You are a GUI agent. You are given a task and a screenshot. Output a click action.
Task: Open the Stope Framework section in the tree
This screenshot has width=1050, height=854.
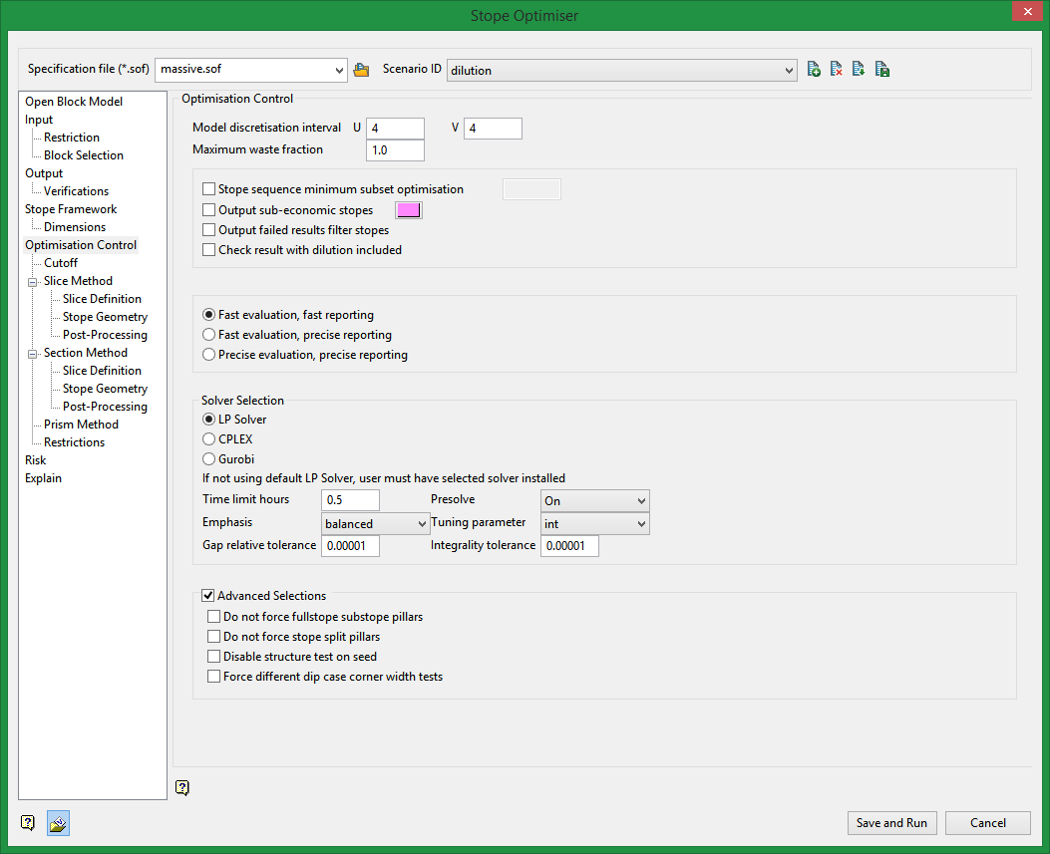click(x=71, y=209)
